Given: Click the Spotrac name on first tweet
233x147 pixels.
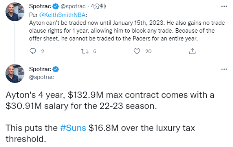Looking at the screenshot, I should (40, 6).
